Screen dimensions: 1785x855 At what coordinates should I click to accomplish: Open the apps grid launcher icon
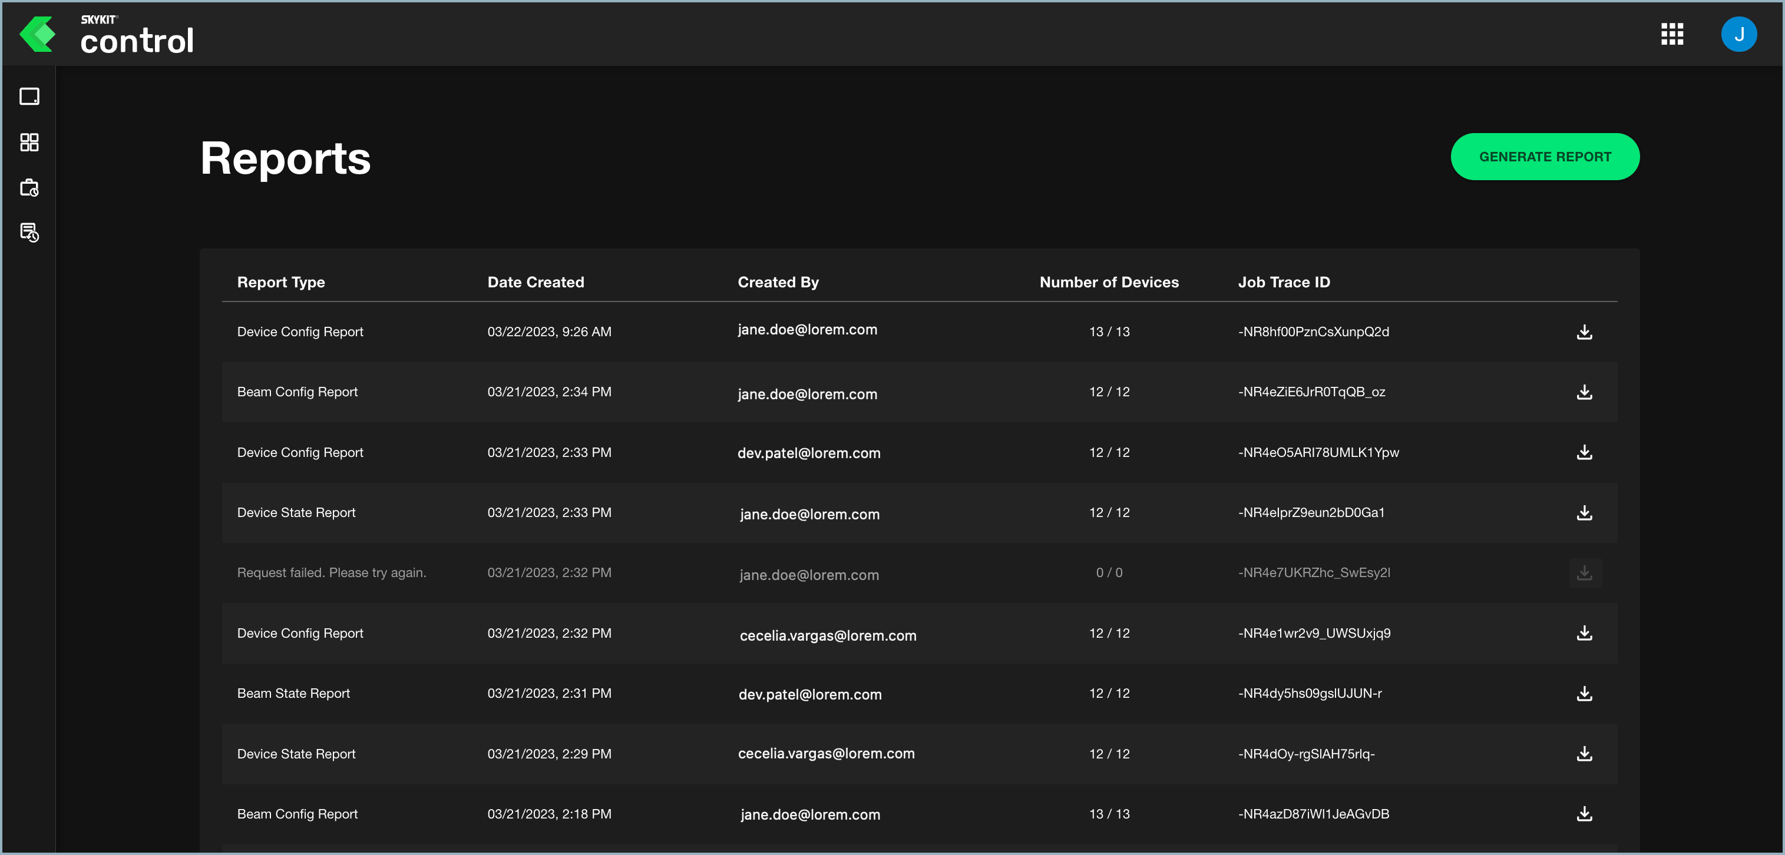coord(1672,34)
